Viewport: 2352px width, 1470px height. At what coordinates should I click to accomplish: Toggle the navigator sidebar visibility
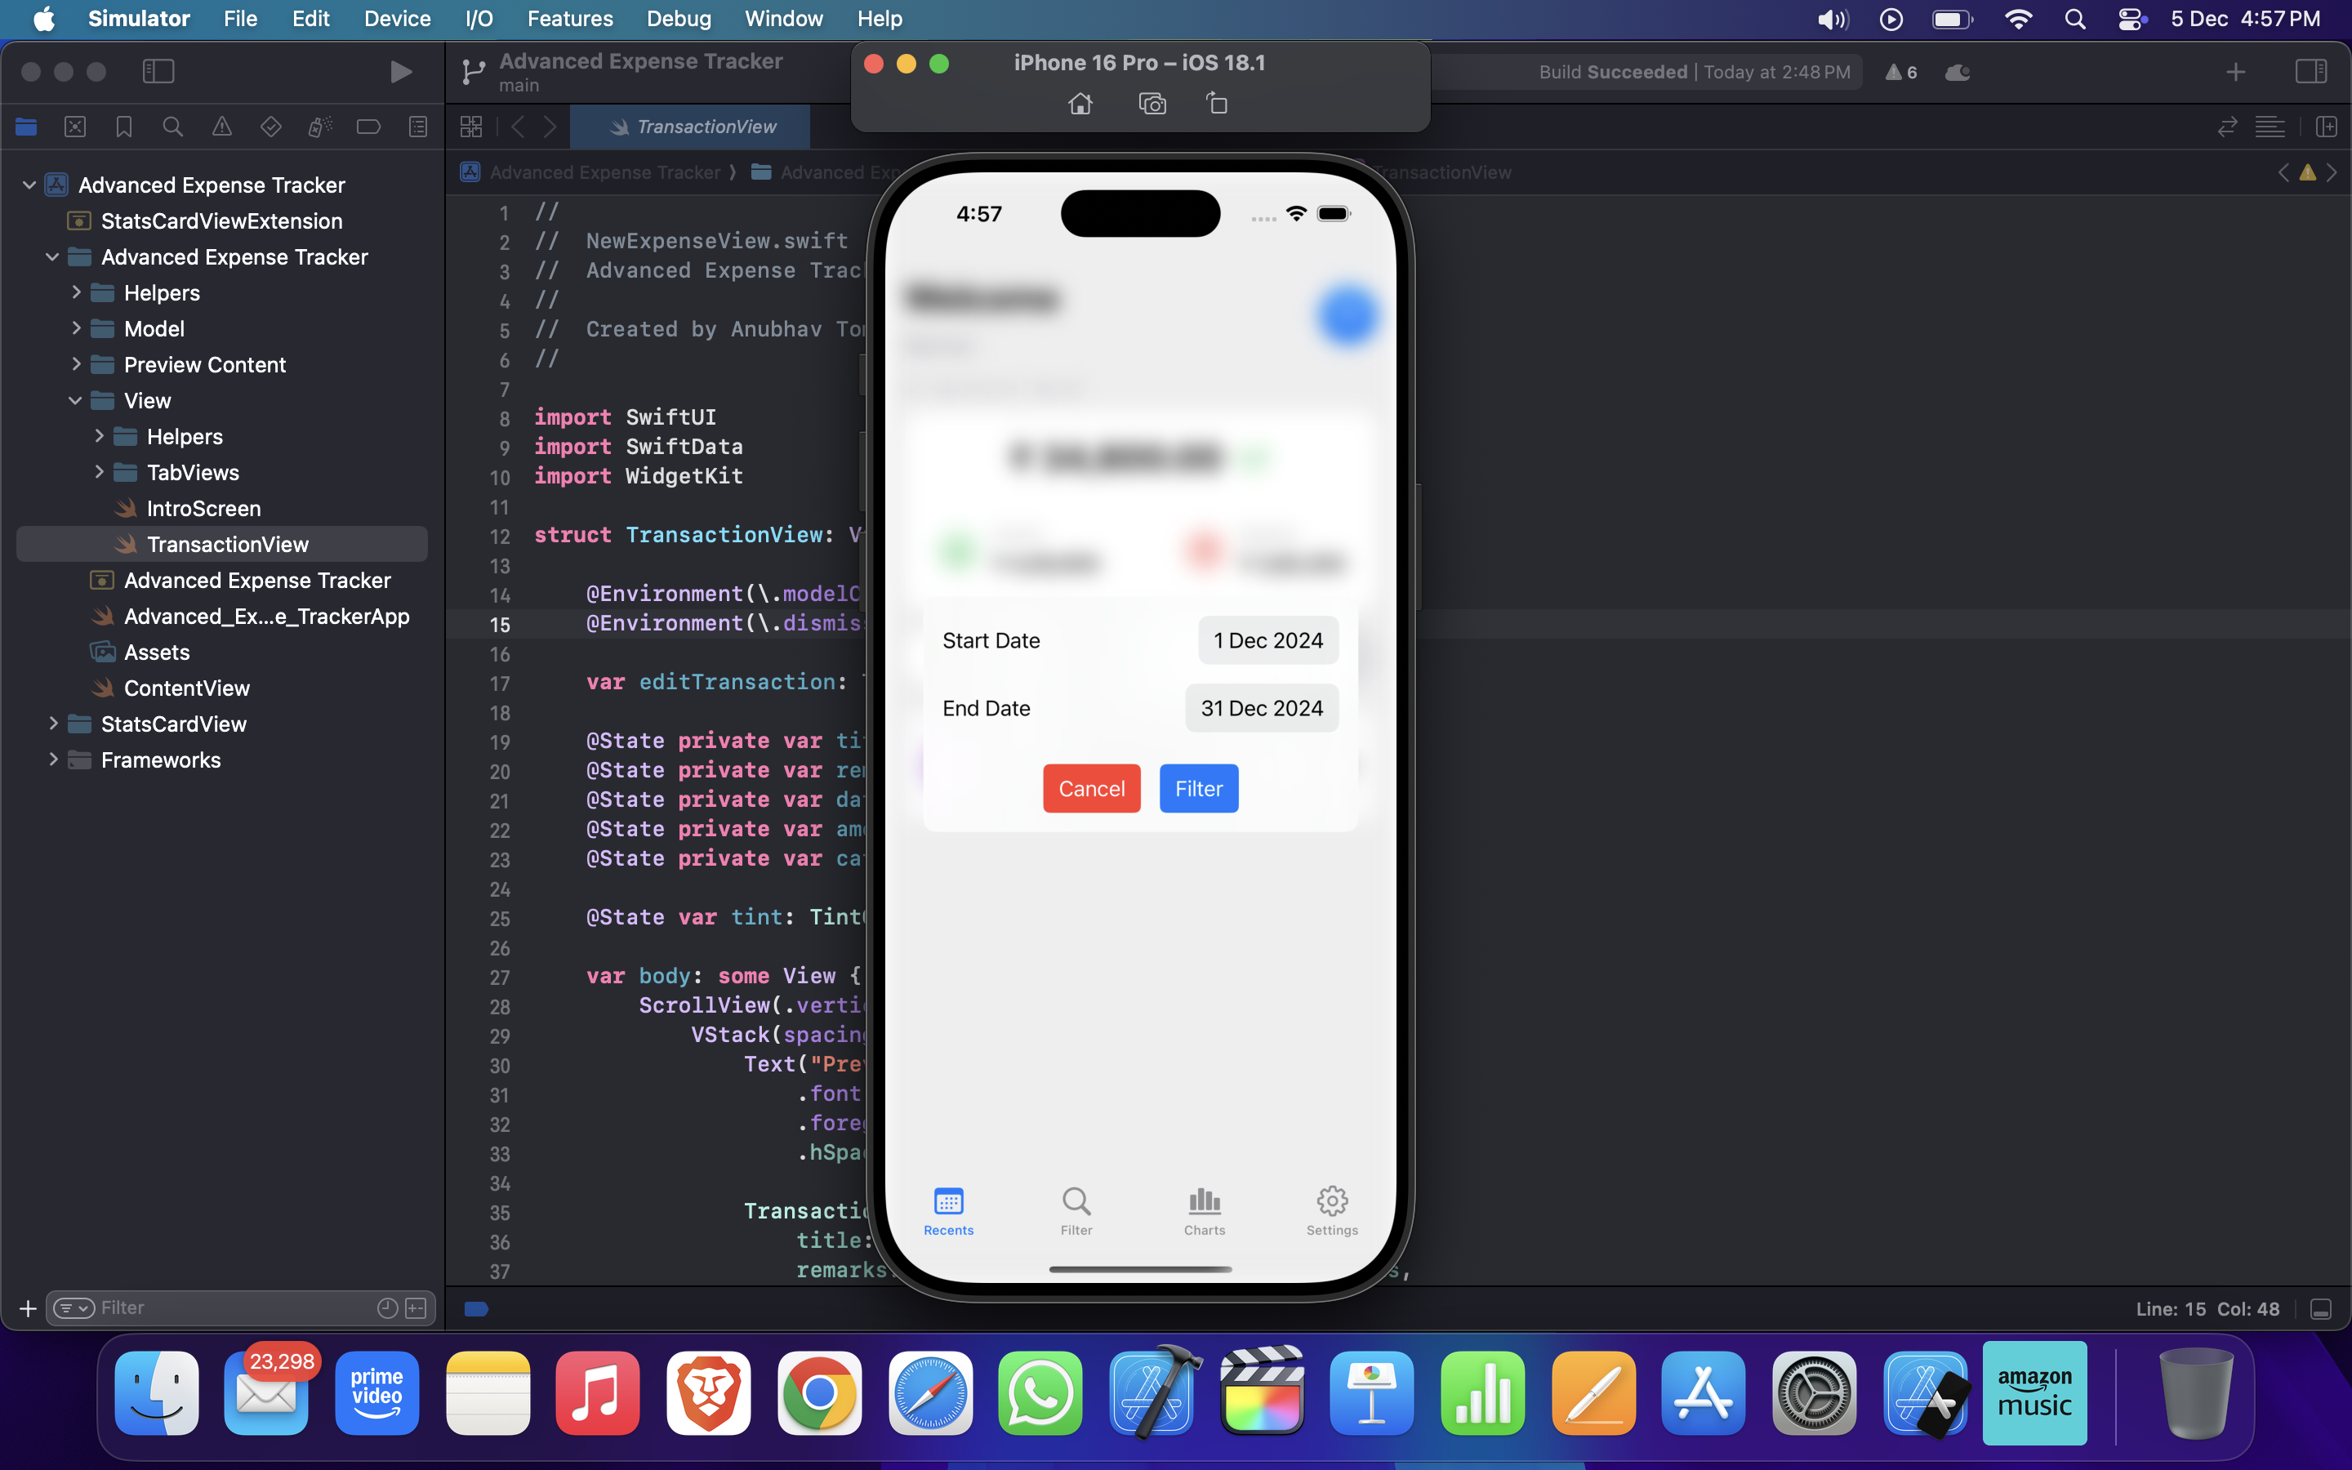click(x=158, y=71)
